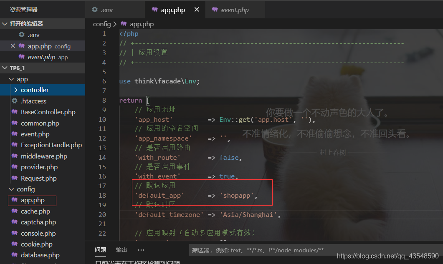Image resolution: width=443 pixels, height=264 pixels.
Task: Open the 输出 panel tab
Action: 122,250
